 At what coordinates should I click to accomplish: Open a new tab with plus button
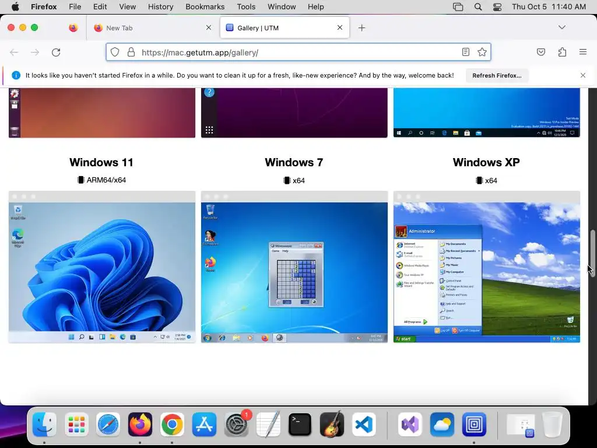(x=361, y=28)
